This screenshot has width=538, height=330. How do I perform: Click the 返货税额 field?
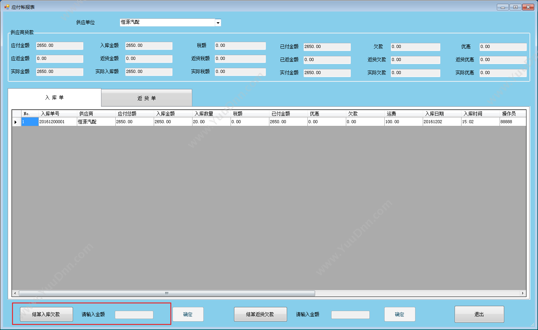(240, 59)
